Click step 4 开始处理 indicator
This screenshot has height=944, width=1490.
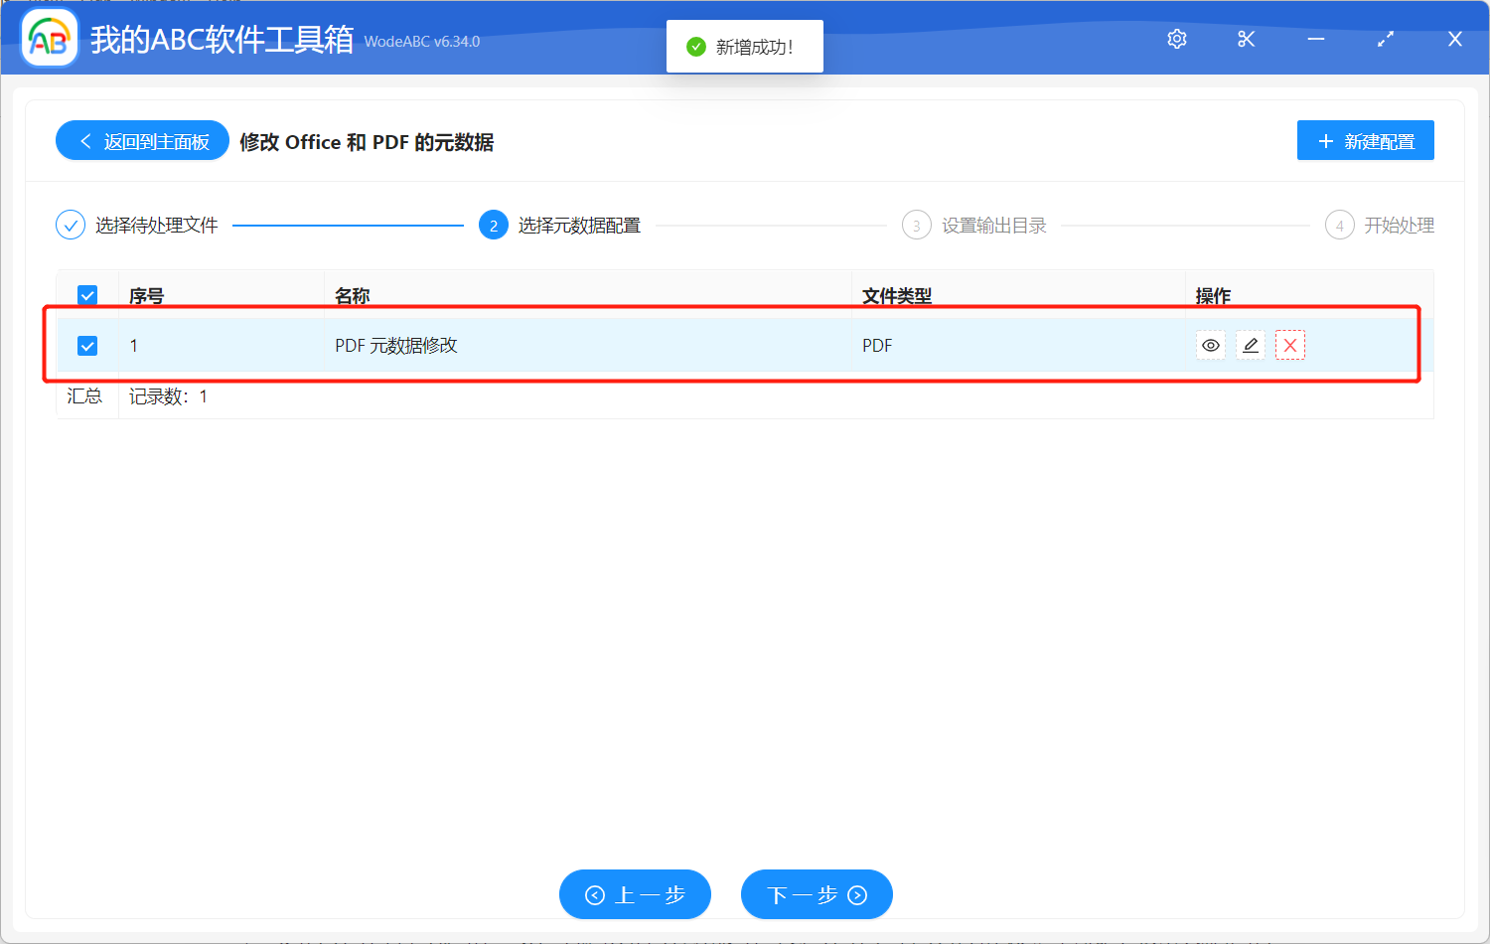[x=1339, y=225]
